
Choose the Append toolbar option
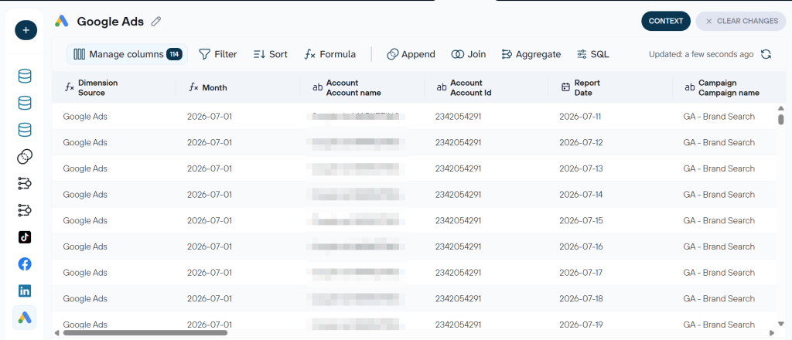tap(411, 55)
